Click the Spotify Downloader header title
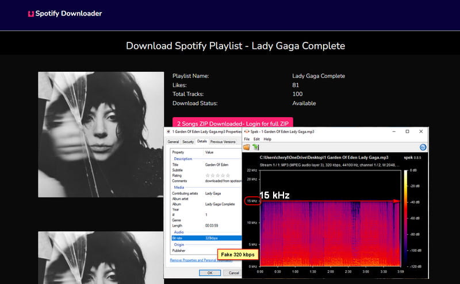Screen dimensions: 460x284 (68, 13)
